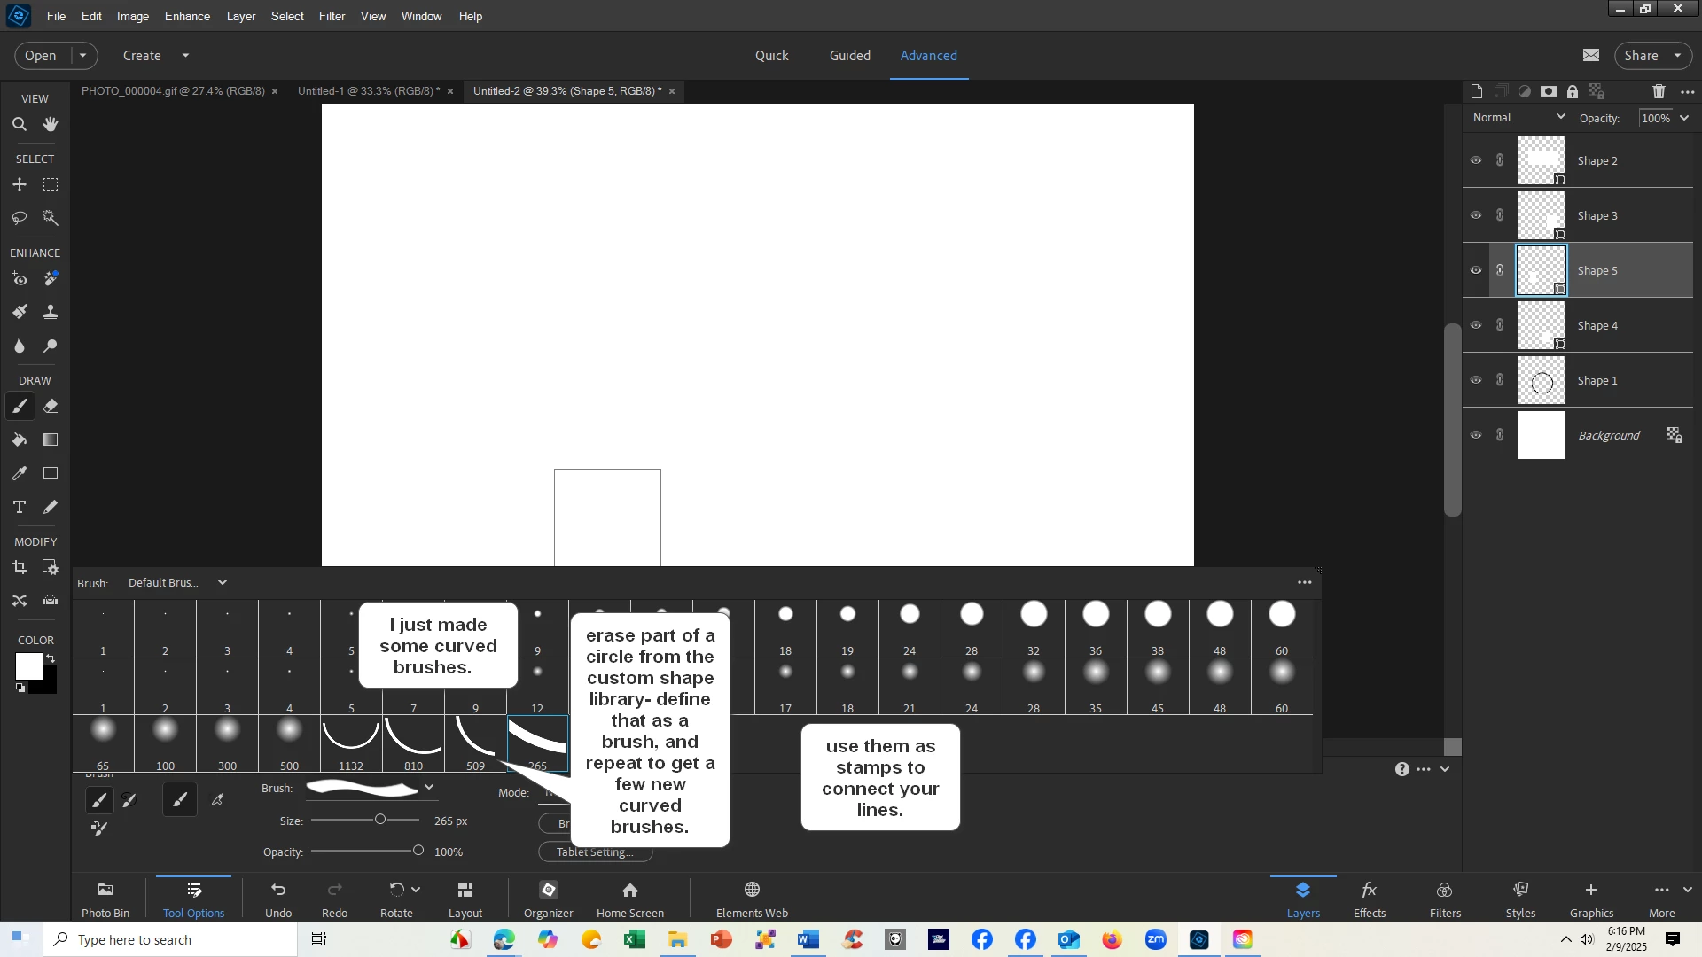Hide the Shape 2 layer
The image size is (1702, 957).
tap(1476, 161)
